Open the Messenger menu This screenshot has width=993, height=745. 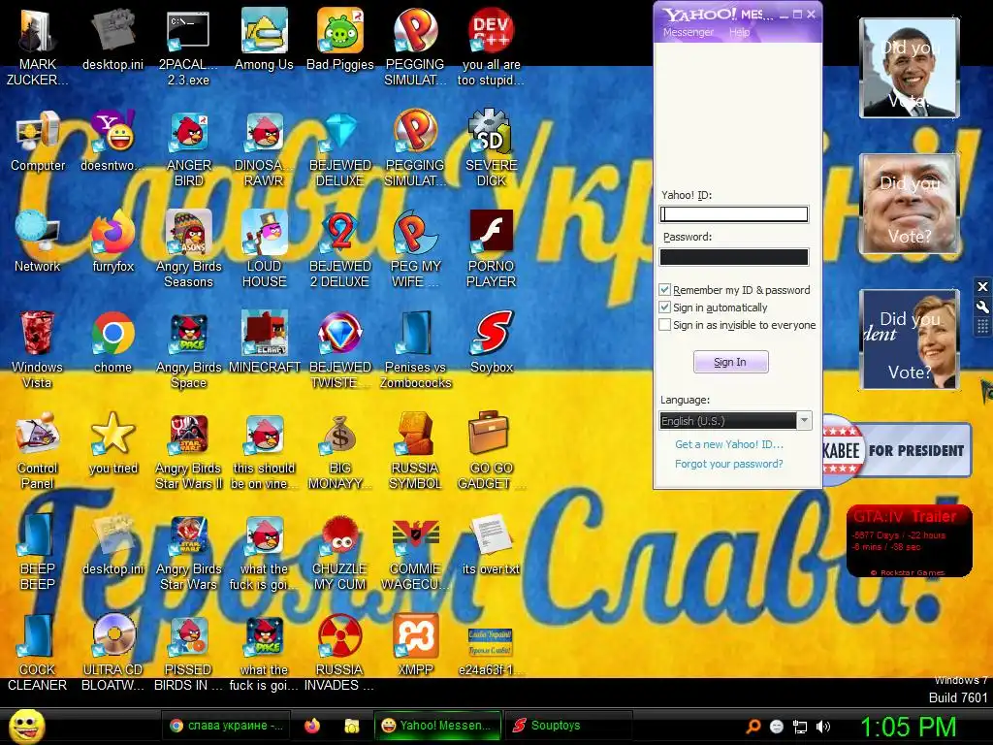tap(688, 32)
